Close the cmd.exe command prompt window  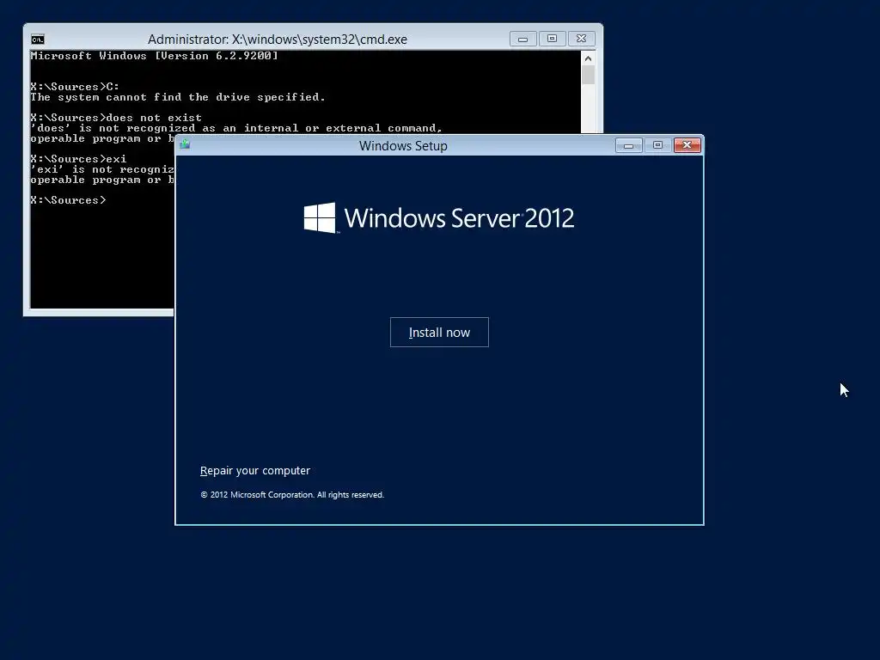[x=582, y=39]
